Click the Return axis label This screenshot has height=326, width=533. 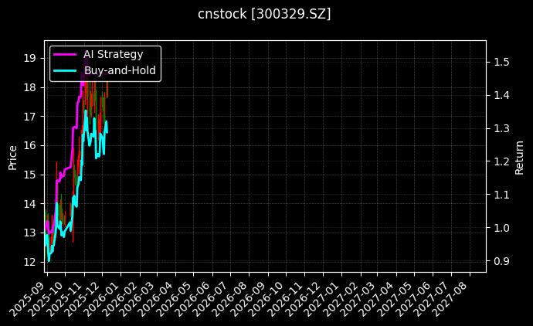click(x=519, y=158)
